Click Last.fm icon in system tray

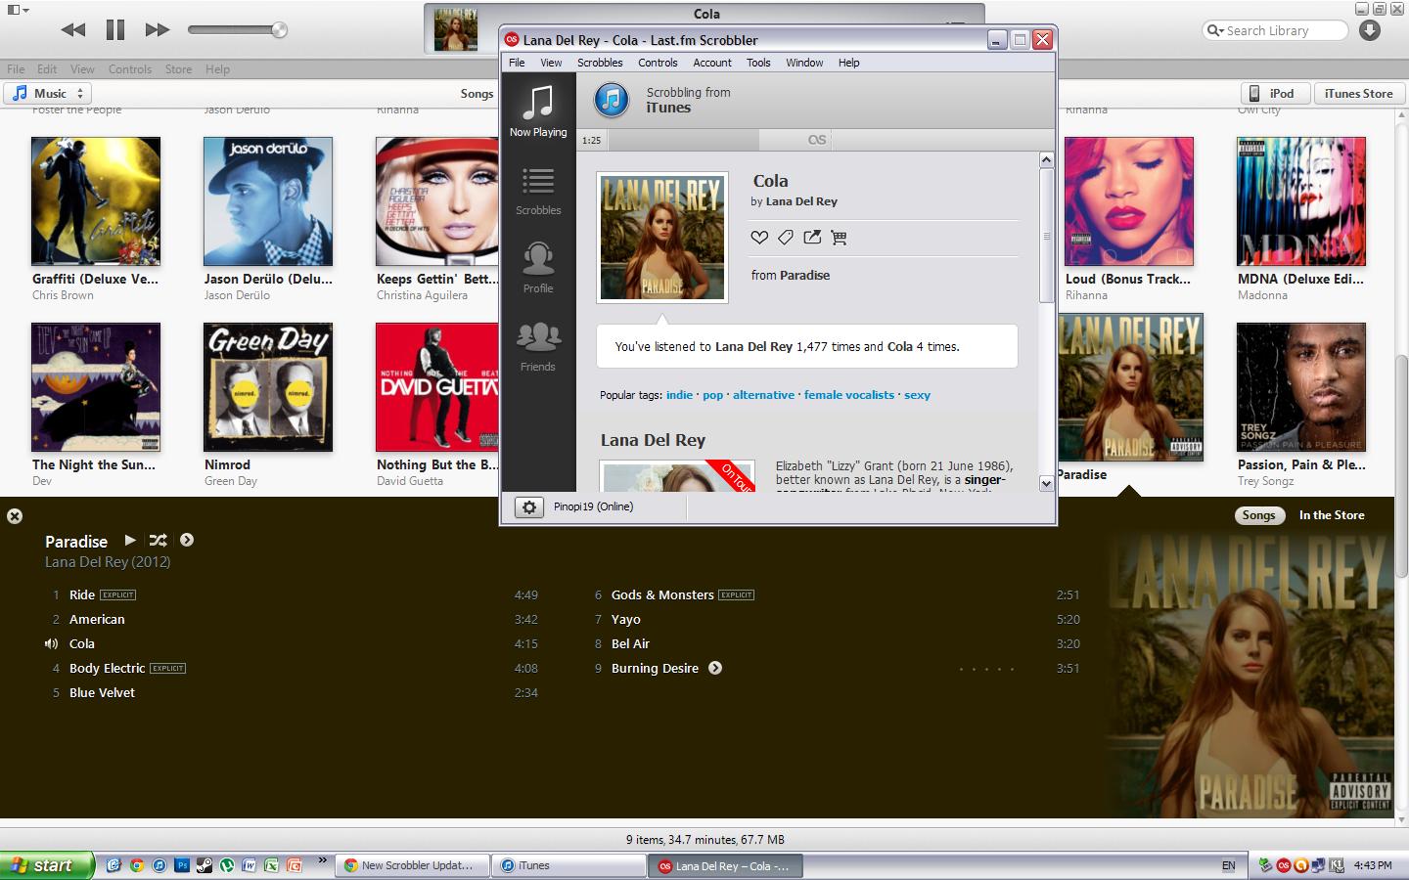pos(1283,865)
